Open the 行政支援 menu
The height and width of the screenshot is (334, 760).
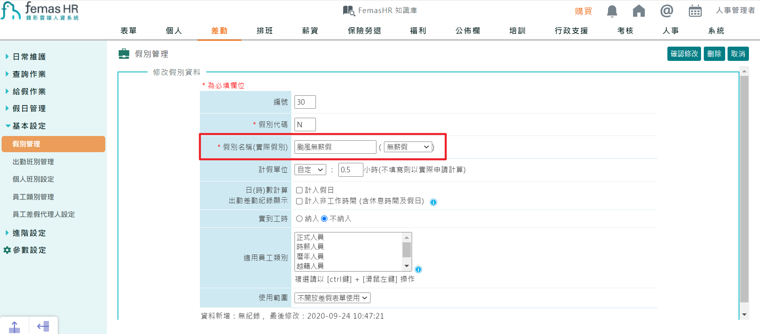coord(572,30)
